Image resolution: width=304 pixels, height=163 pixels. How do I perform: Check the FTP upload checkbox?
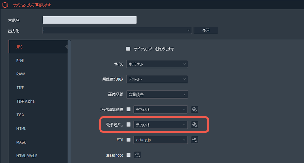(x=128, y=139)
